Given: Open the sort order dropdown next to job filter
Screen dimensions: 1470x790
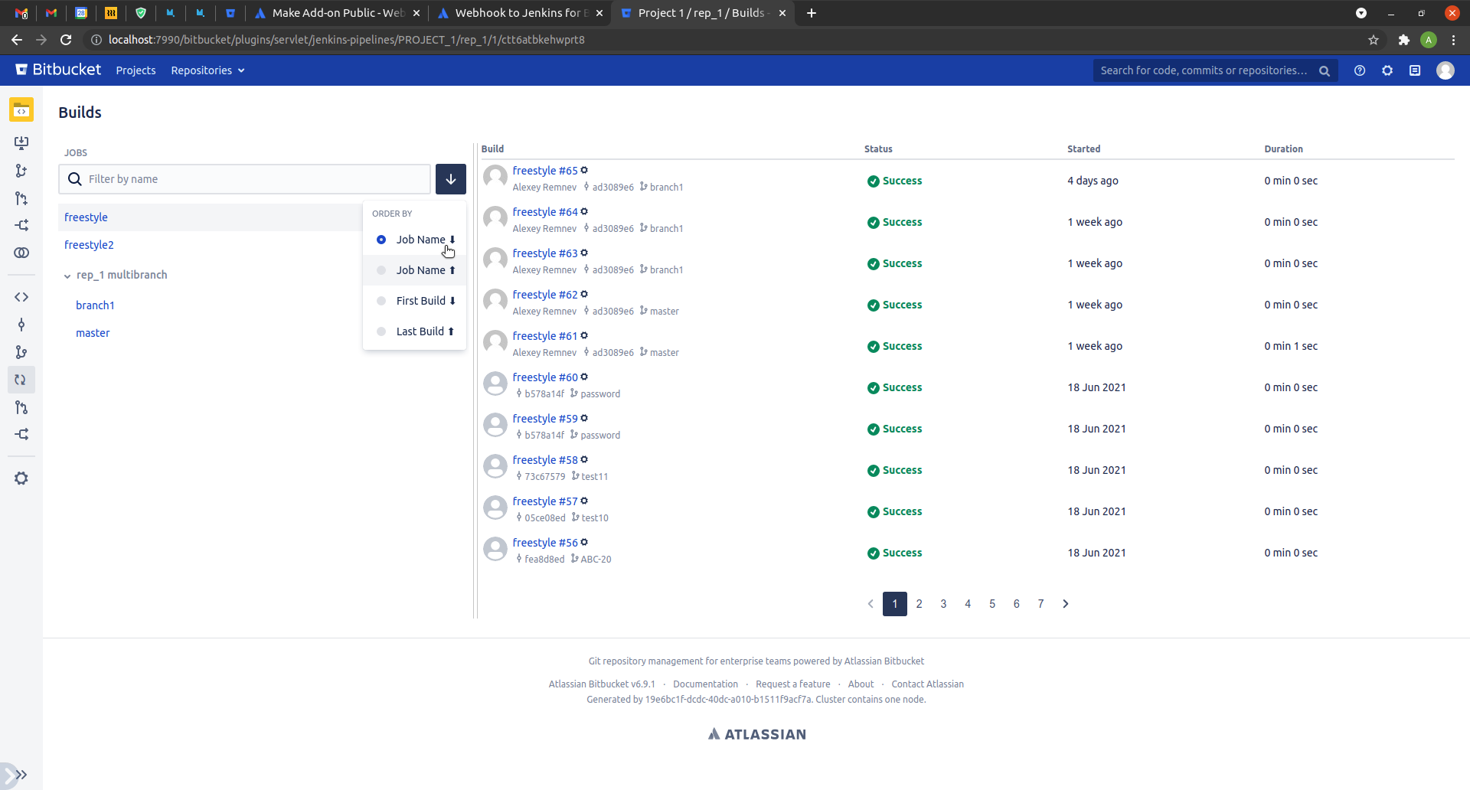Looking at the screenshot, I should pyautogui.click(x=450, y=178).
